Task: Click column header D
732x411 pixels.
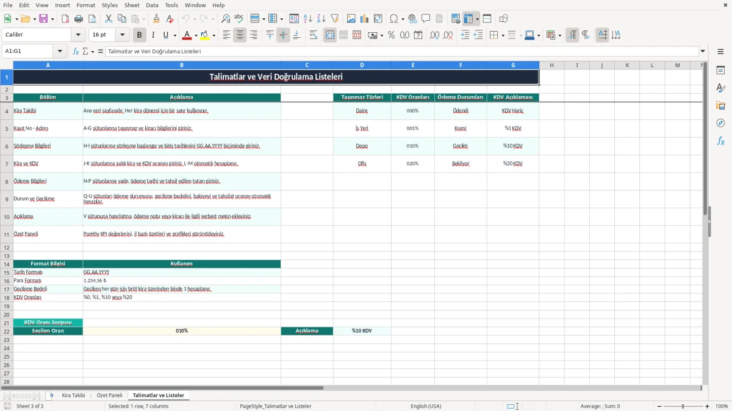Action: point(362,65)
